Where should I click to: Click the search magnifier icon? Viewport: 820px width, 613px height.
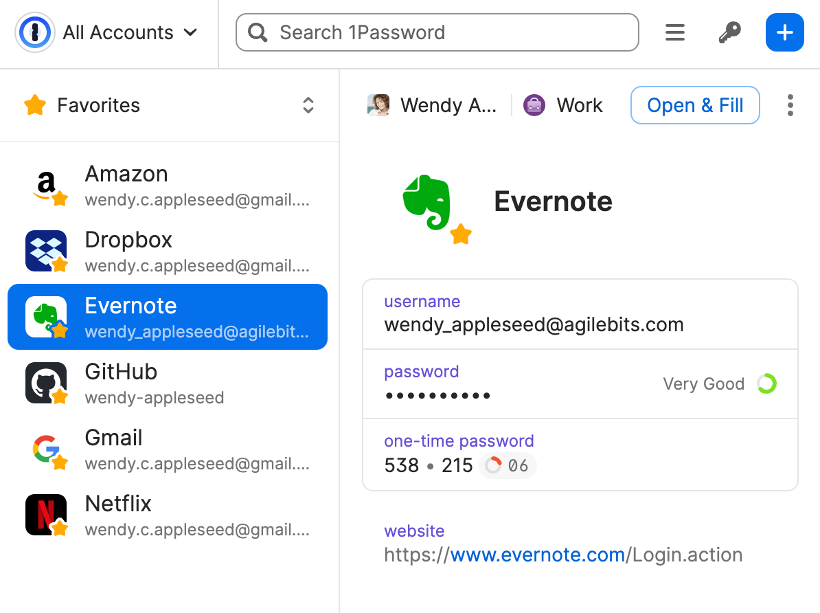pos(258,32)
